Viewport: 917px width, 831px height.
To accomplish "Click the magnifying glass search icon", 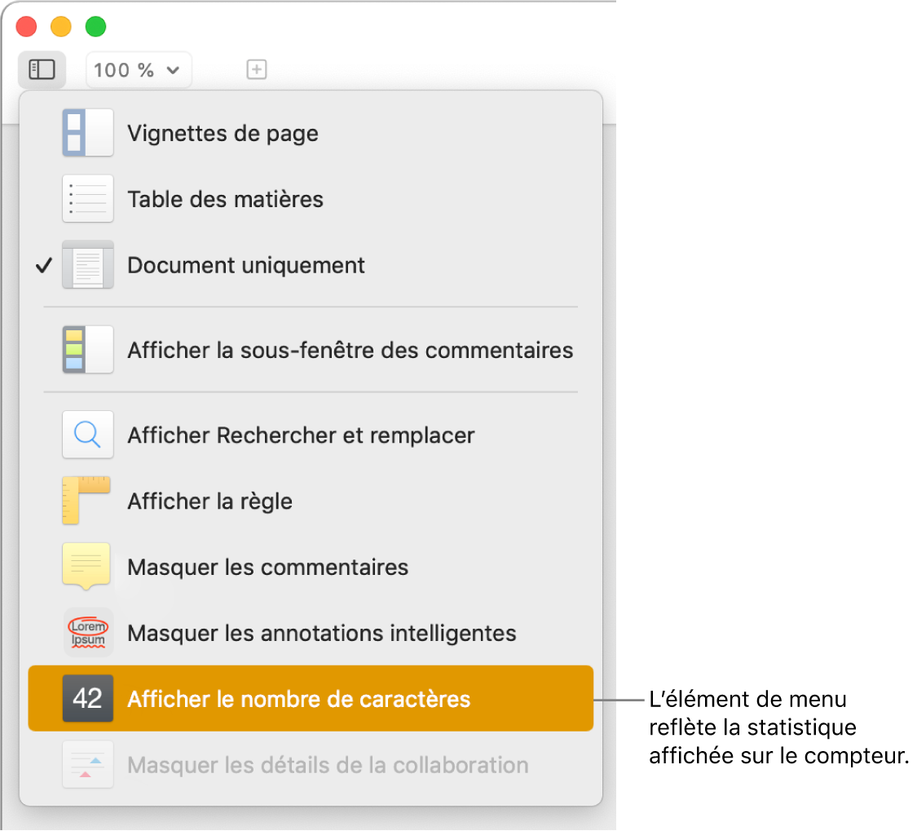I will coord(88,435).
